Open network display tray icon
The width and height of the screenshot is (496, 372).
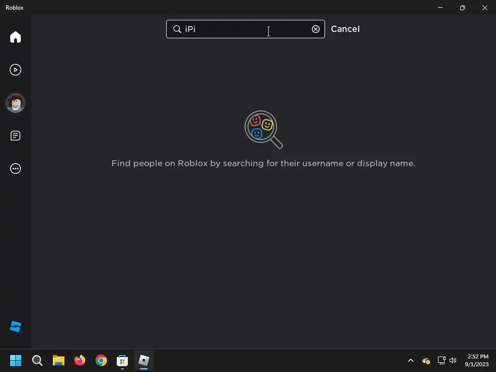[x=441, y=360]
